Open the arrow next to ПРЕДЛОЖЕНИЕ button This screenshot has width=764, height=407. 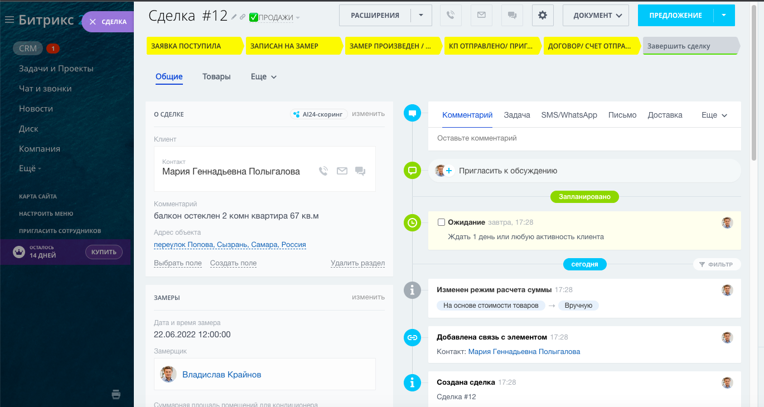coord(724,16)
